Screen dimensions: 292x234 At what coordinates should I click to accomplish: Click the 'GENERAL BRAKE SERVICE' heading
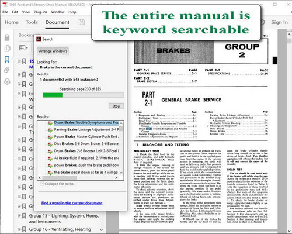click(x=191, y=100)
